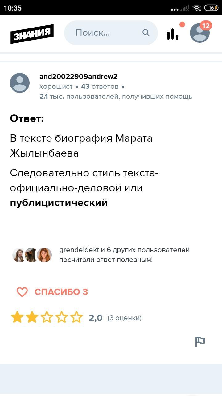Open profile avatar with 12 badge
This screenshot has width=222, height=396.
point(200,33)
